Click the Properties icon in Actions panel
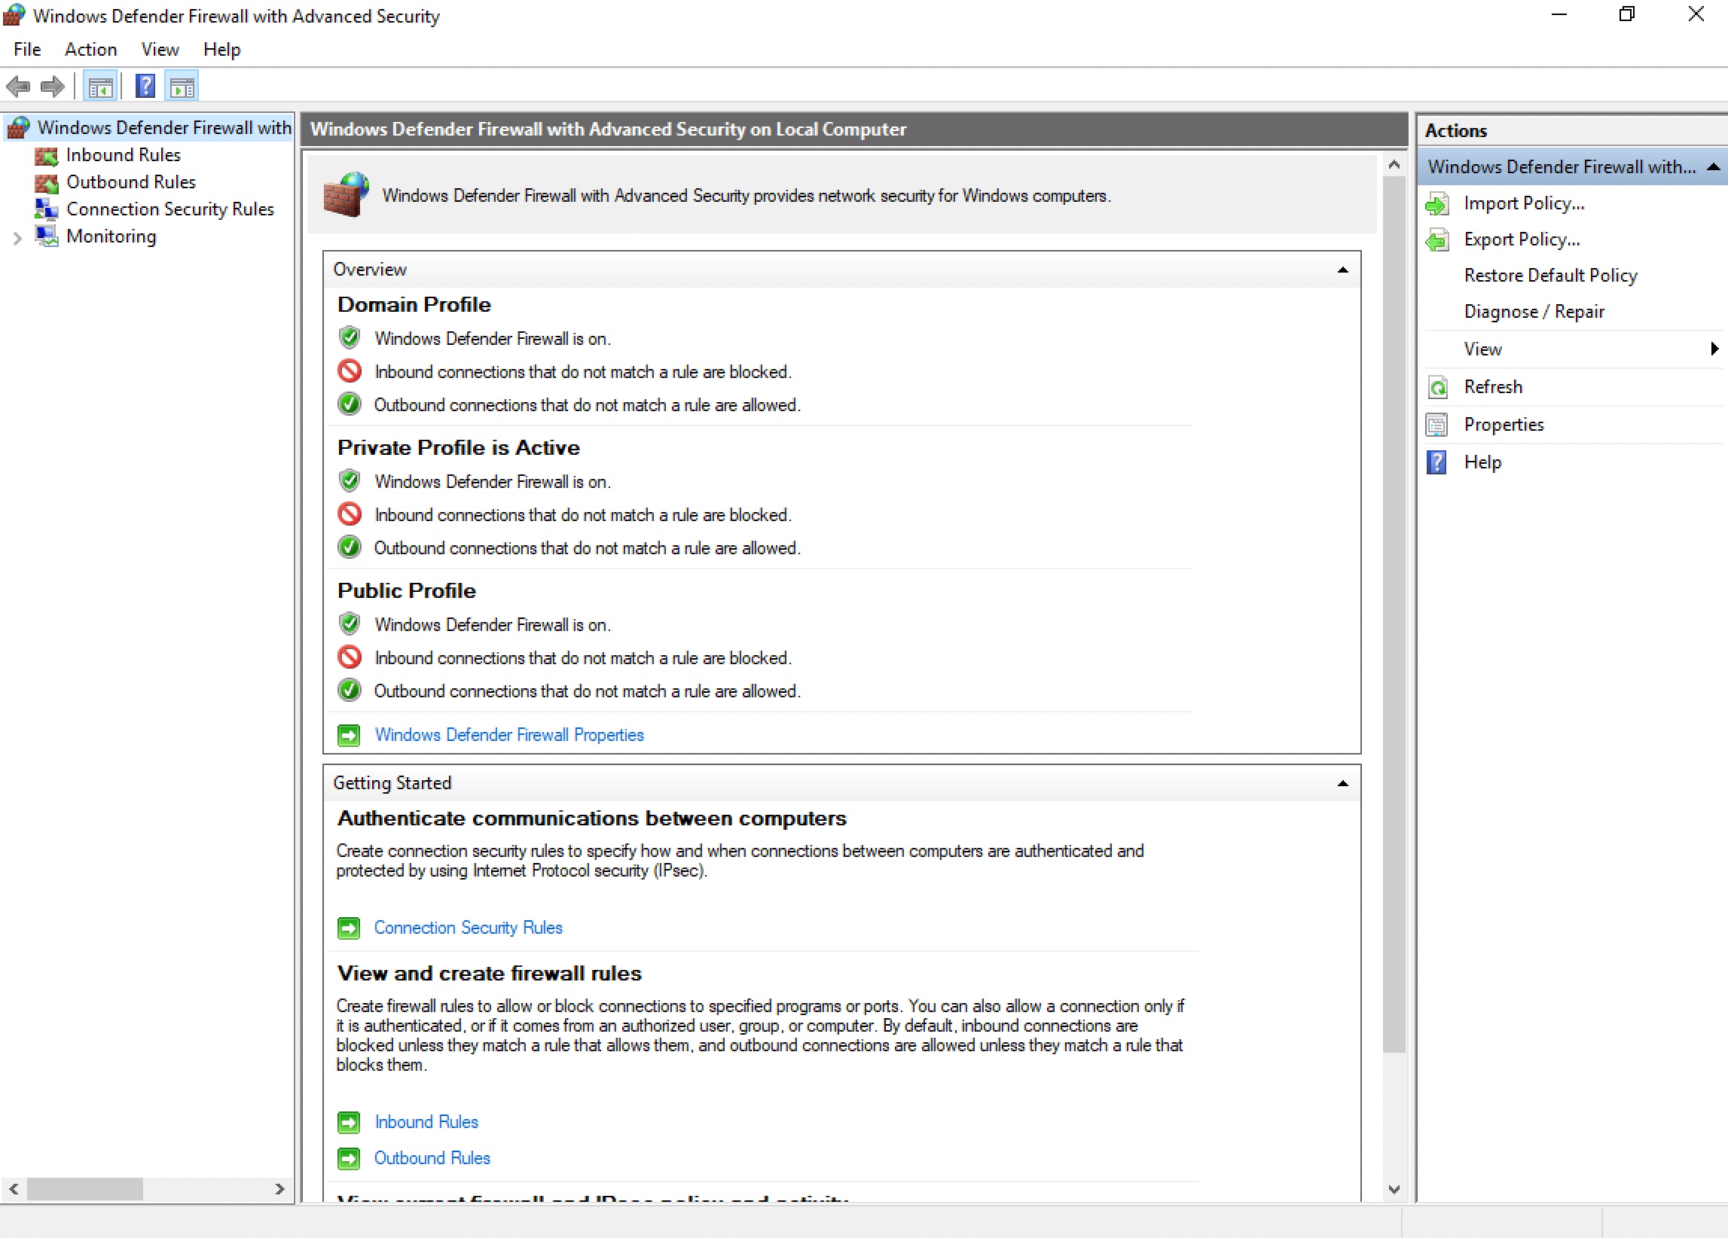The image size is (1728, 1238). pos(1440,423)
